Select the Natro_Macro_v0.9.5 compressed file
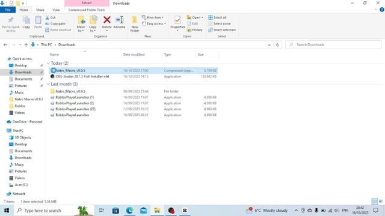Viewport: 385px width, 216px height. 134,71
